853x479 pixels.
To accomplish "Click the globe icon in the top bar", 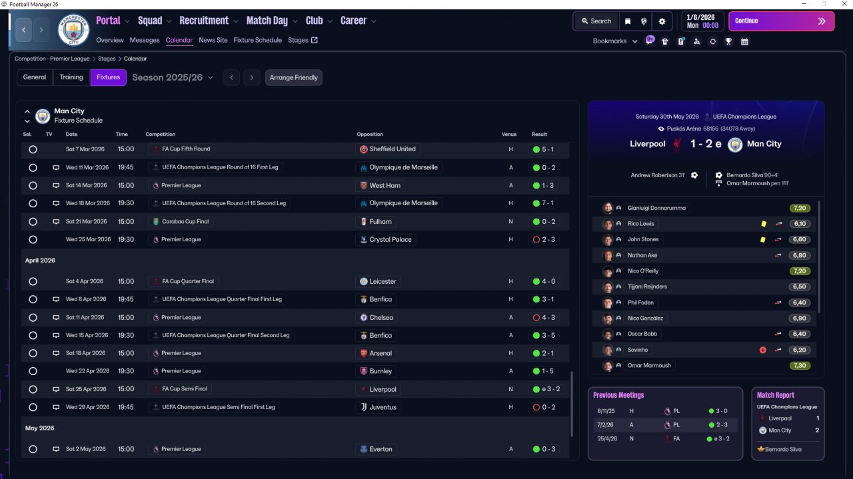I will [x=644, y=21].
